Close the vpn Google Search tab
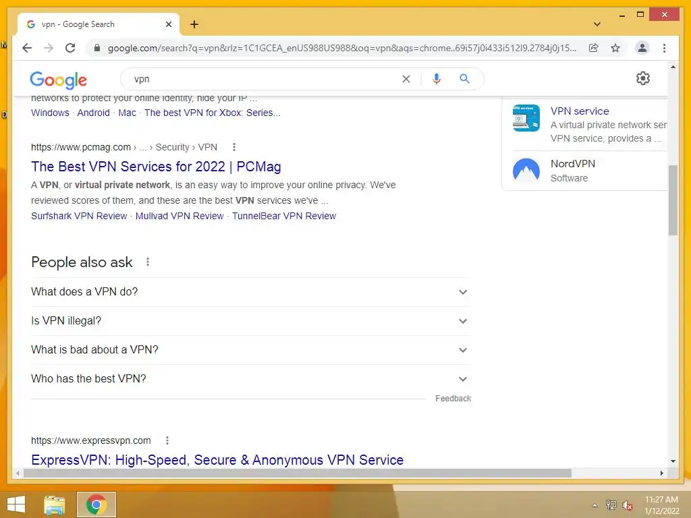691x518 pixels. (168, 24)
